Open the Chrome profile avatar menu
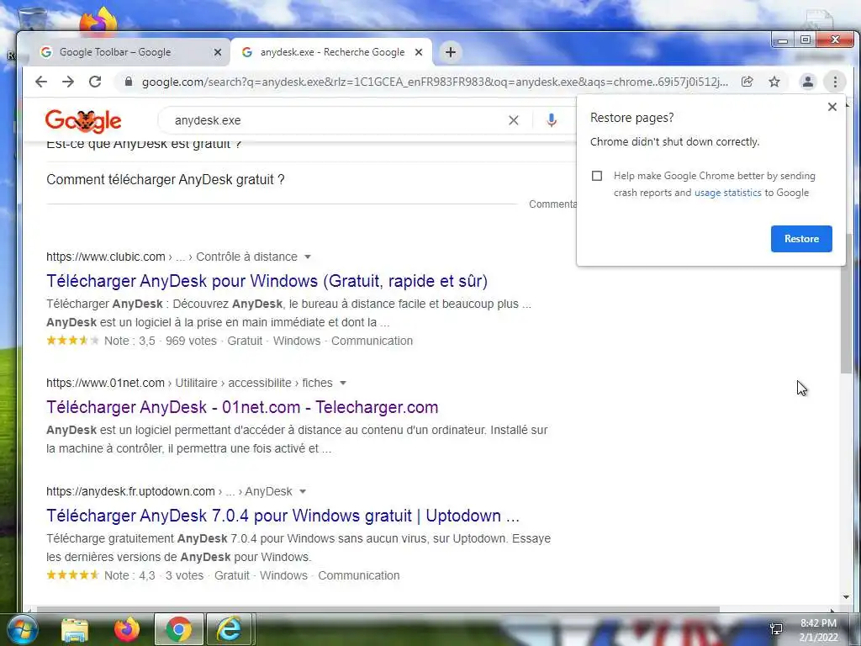 pos(807,82)
